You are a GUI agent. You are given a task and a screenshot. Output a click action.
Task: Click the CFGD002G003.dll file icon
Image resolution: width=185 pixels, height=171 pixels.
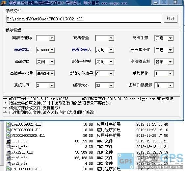8,169
